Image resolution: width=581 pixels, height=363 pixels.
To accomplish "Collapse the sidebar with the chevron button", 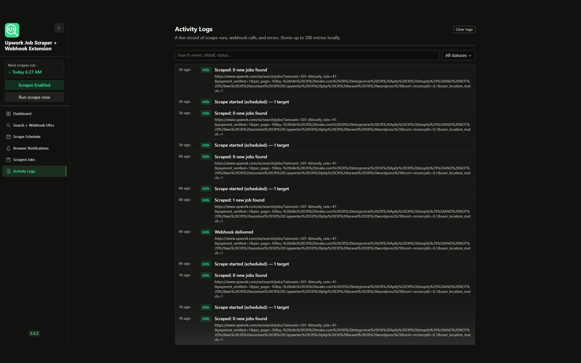I will pyautogui.click(x=59, y=28).
